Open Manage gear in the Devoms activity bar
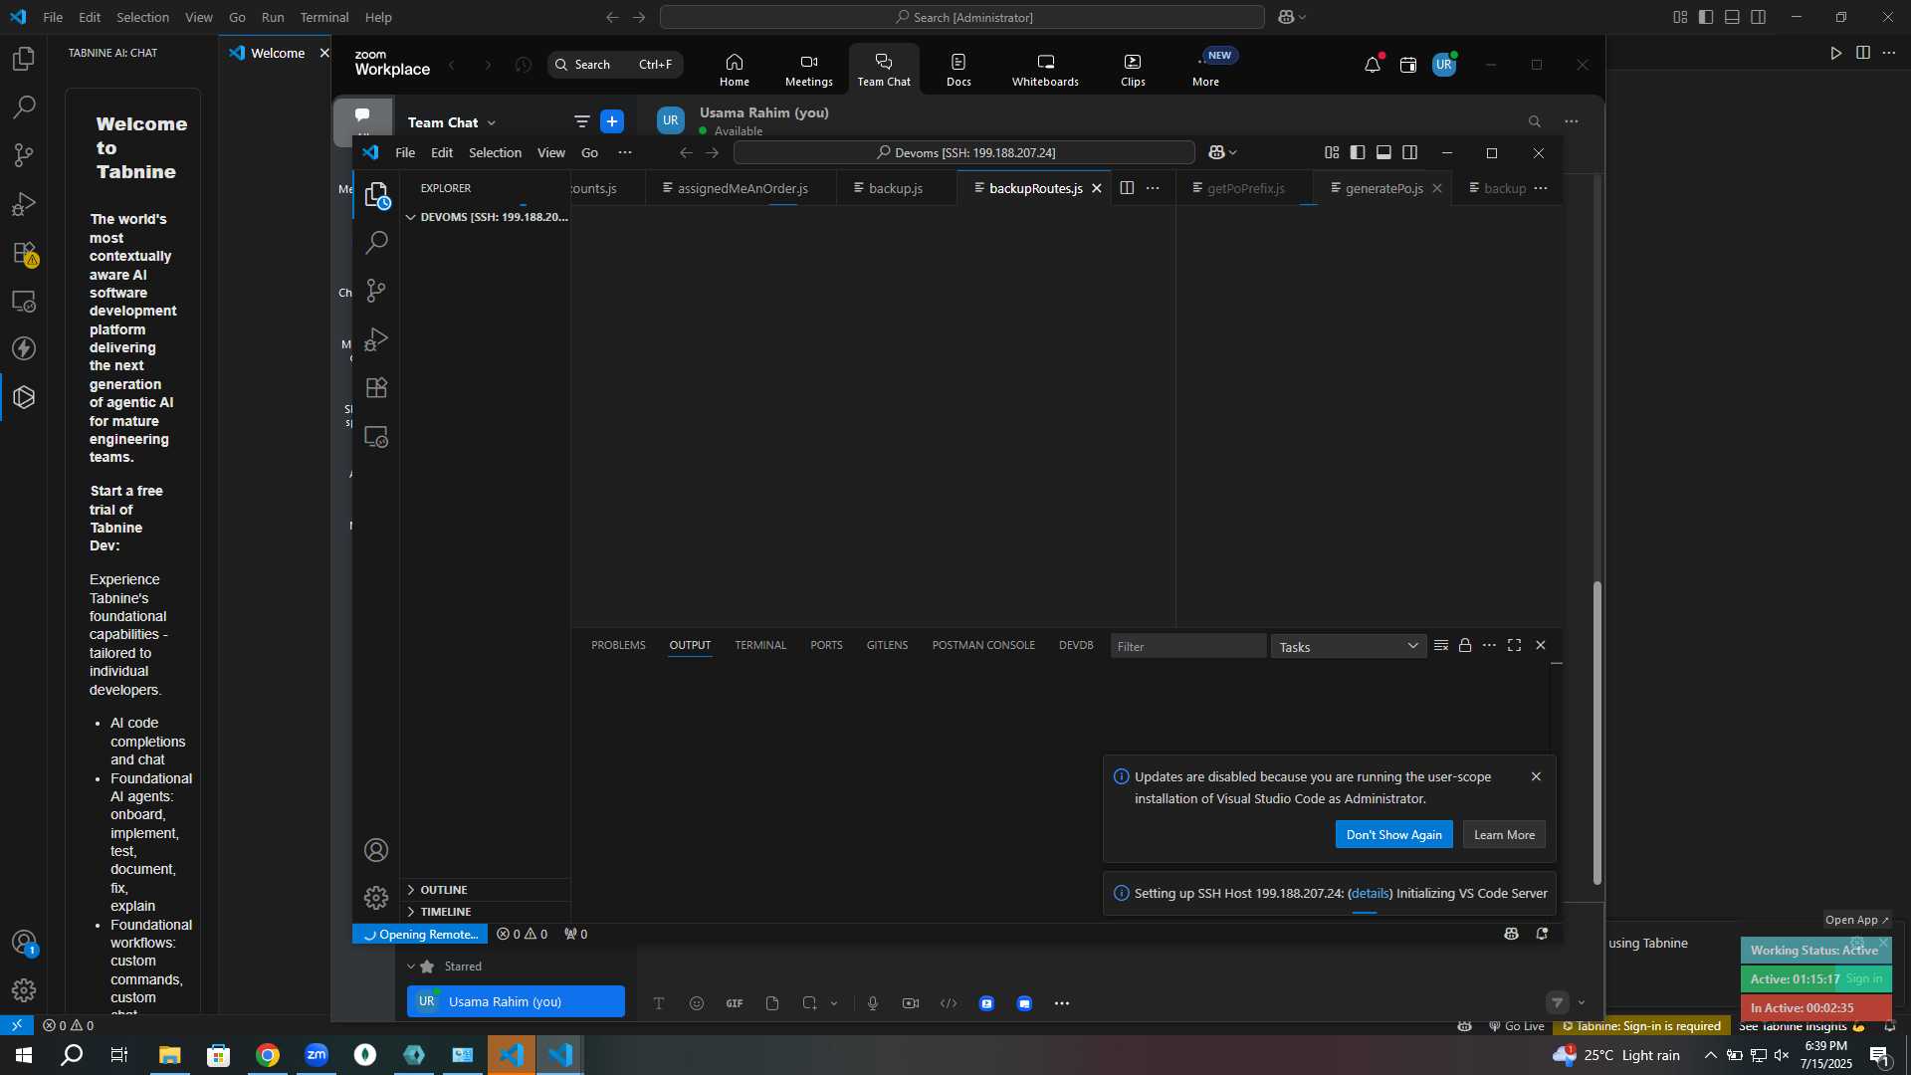The width and height of the screenshot is (1911, 1075). point(376,898)
